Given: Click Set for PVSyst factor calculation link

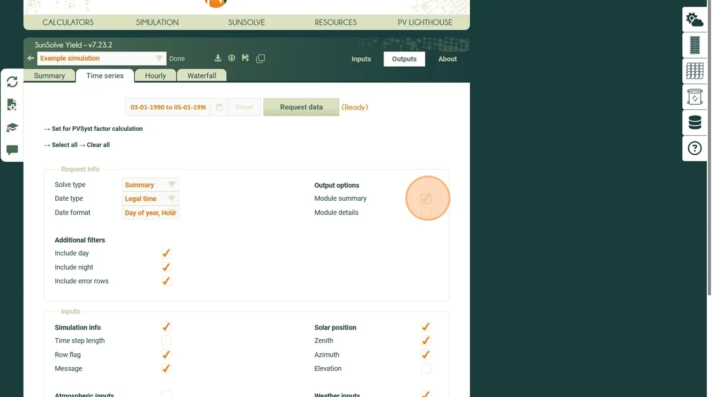Looking at the screenshot, I should [97, 129].
